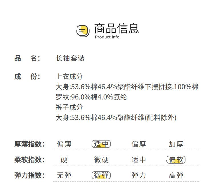Choose 加厚 thickness option

click(x=176, y=144)
